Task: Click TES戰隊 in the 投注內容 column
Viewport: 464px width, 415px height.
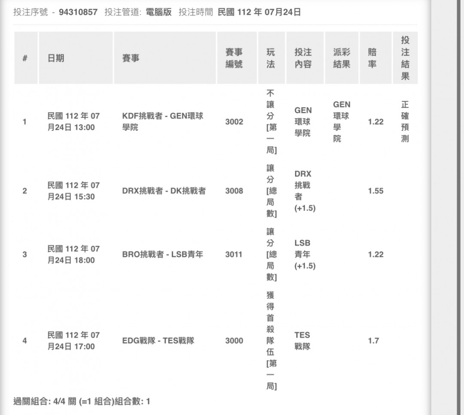Action: [x=302, y=341]
